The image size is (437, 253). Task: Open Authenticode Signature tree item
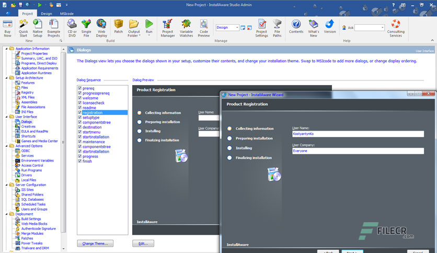click(x=39, y=229)
